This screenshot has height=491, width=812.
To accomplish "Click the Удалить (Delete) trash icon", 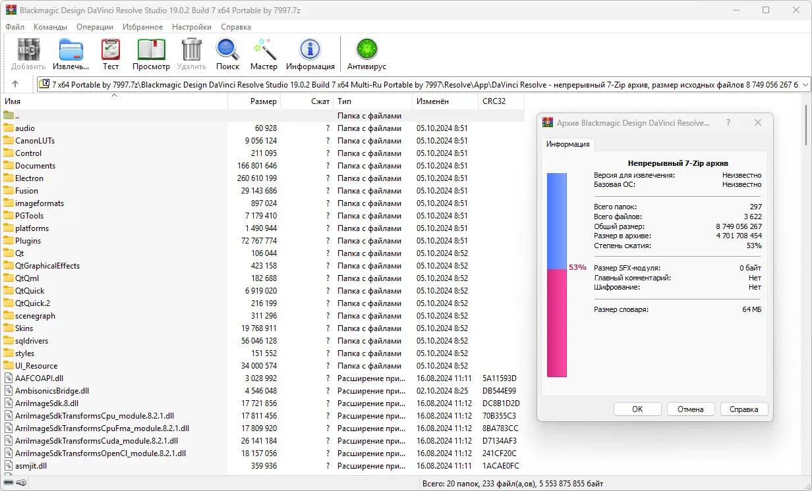I will coord(192,54).
